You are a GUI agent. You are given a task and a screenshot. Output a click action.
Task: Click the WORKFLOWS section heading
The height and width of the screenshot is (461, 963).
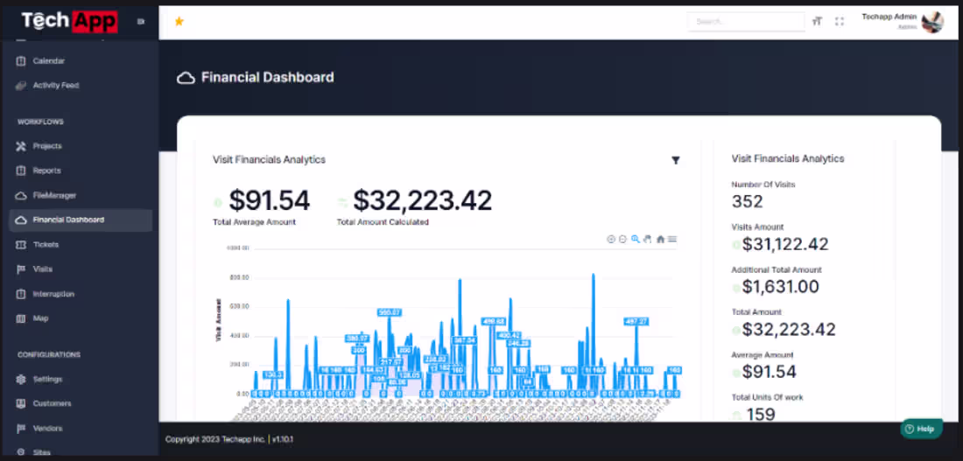click(x=40, y=122)
